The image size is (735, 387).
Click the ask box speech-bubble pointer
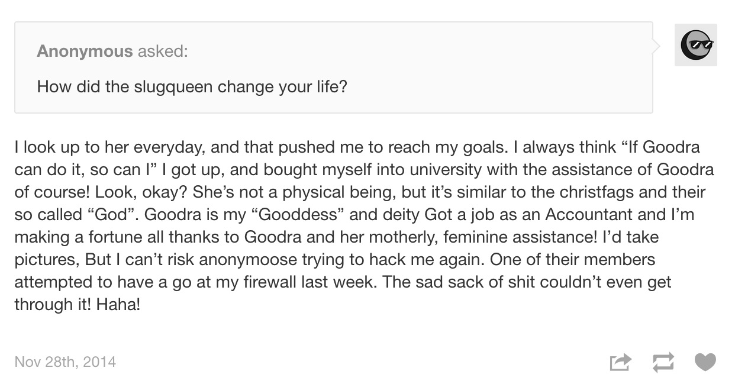click(656, 46)
